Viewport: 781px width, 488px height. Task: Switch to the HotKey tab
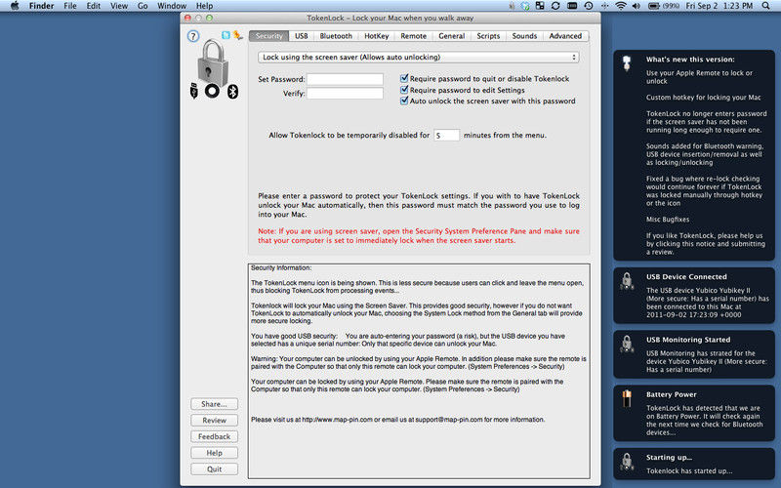[x=377, y=36]
